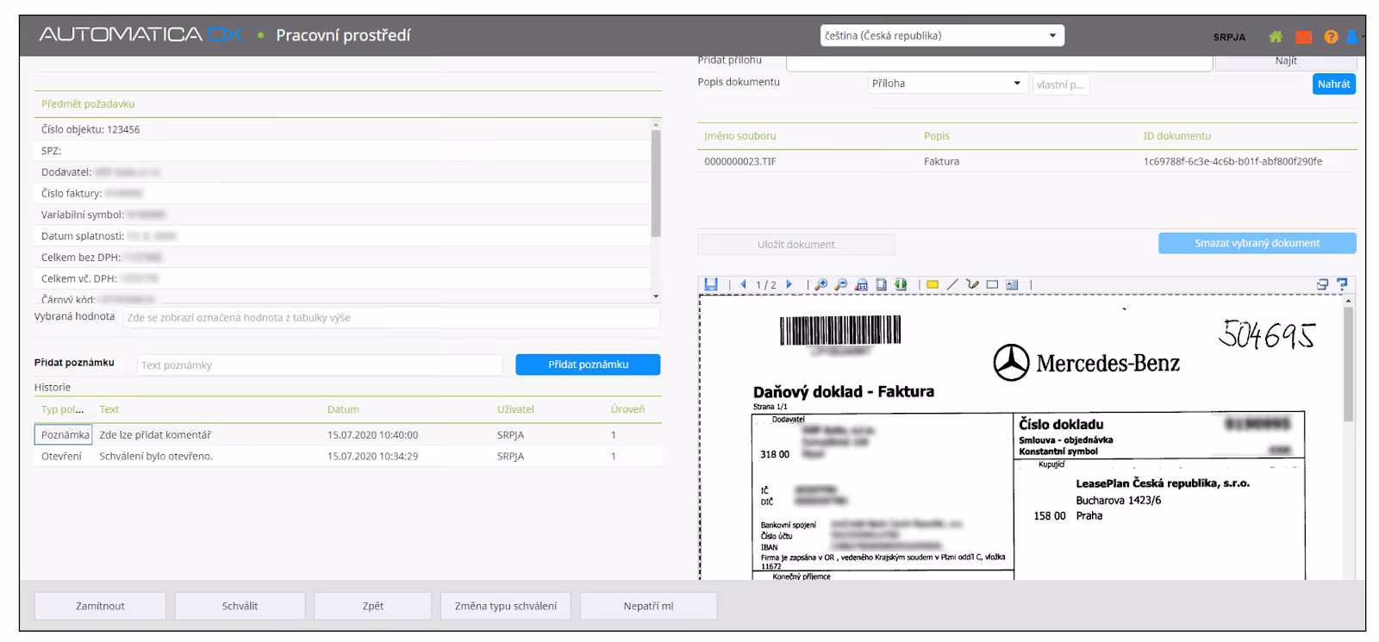Click Smazat vybraný dokument button
Image resolution: width=1379 pixels, height=642 pixels.
pyautogui.click(x=1257, y=243)
